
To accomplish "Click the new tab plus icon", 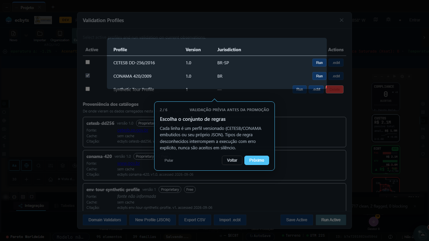I will (53, 7).
